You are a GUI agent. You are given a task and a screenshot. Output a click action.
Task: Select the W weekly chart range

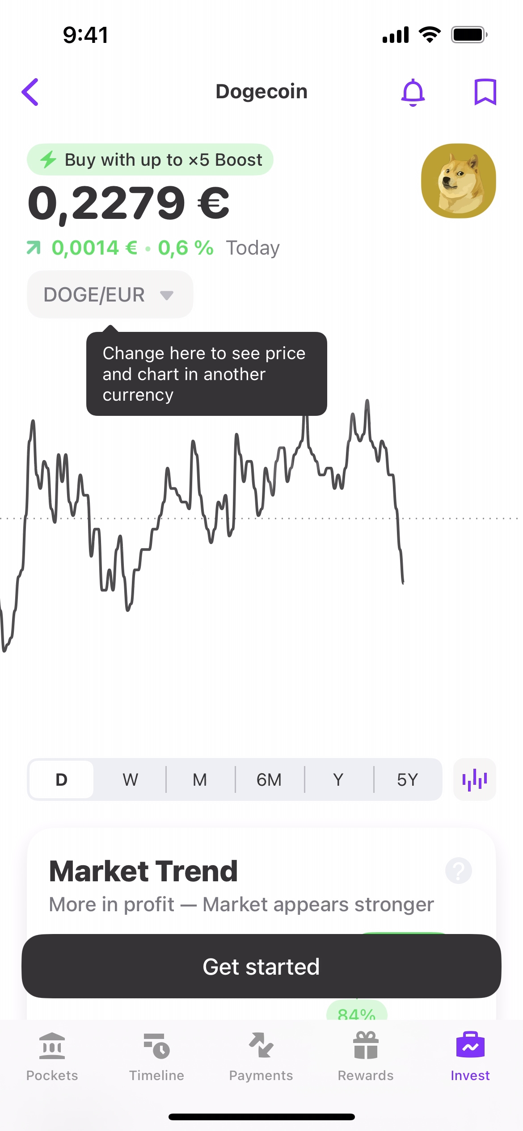coord(131,779)
